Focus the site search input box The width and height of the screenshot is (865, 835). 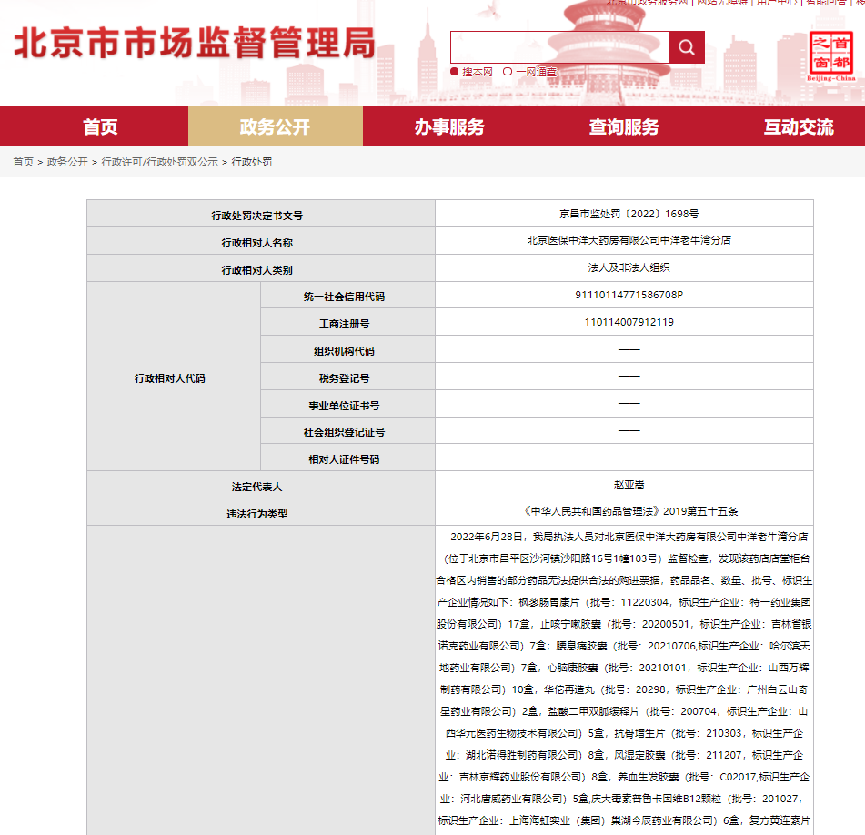(559, 47)
